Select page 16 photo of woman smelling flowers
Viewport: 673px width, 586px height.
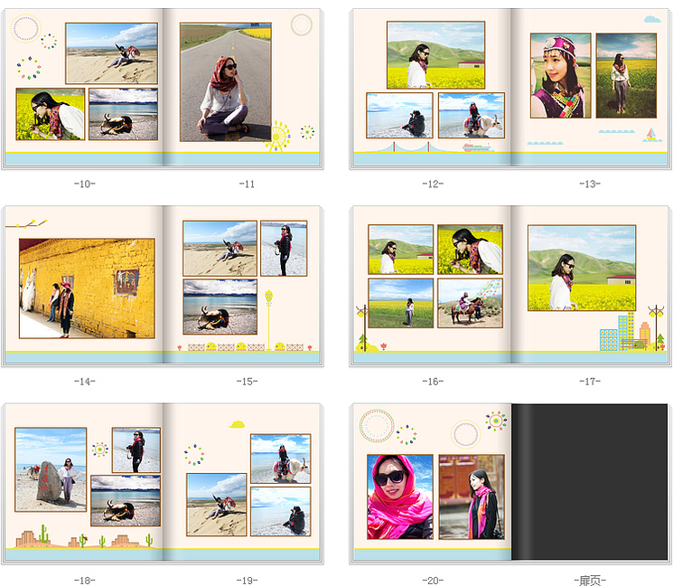click(470, 250)
